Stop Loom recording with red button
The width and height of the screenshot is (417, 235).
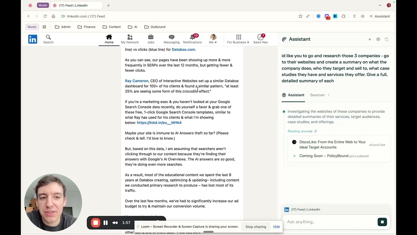tap(95, 223)
